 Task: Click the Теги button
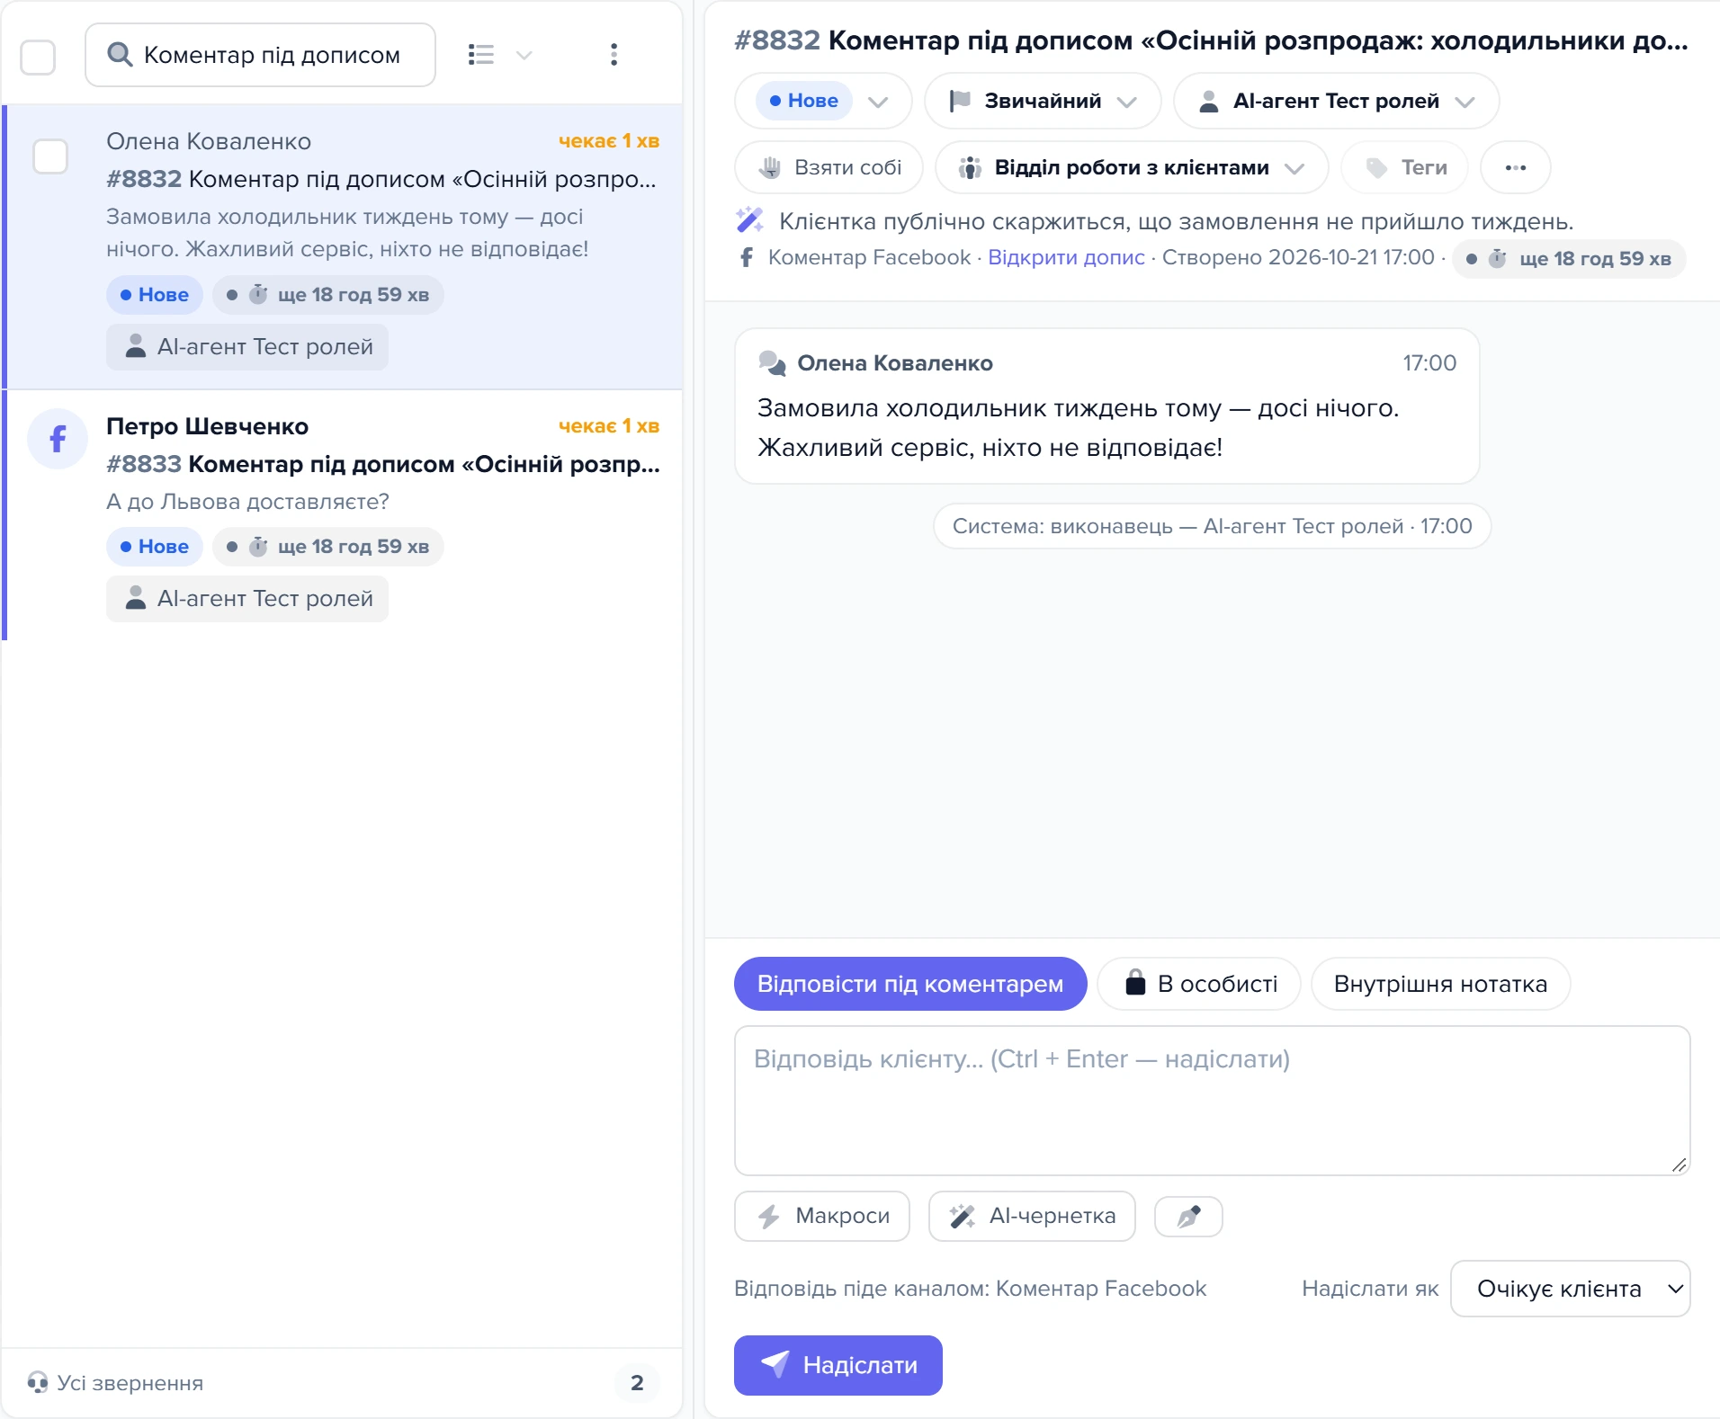click(x=1404, y=167)
